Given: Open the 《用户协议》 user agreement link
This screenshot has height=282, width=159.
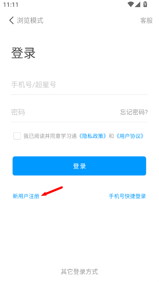Looking at the screenshot, I should [130, 136].
